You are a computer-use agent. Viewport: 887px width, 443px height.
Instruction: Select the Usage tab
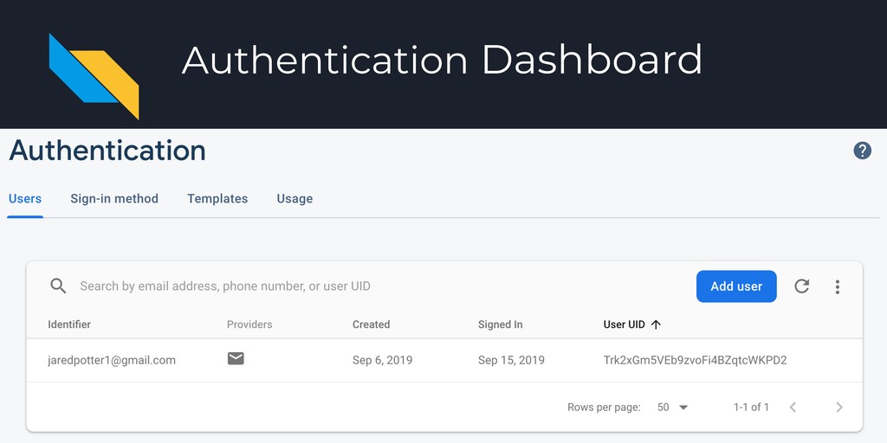point(295,199)
